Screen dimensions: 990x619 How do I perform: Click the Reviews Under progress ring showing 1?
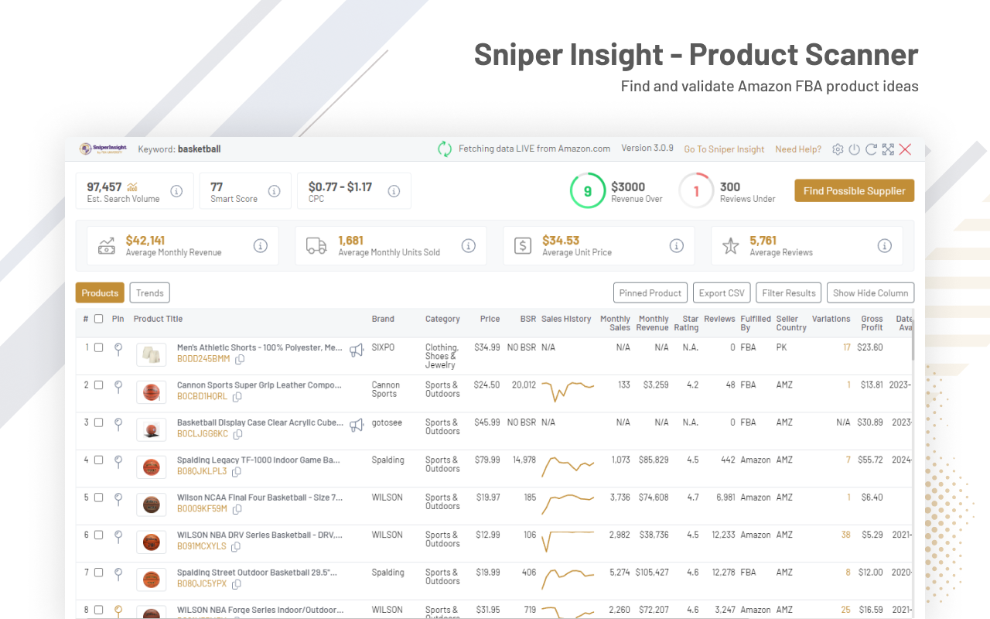[x=696, y=191]
